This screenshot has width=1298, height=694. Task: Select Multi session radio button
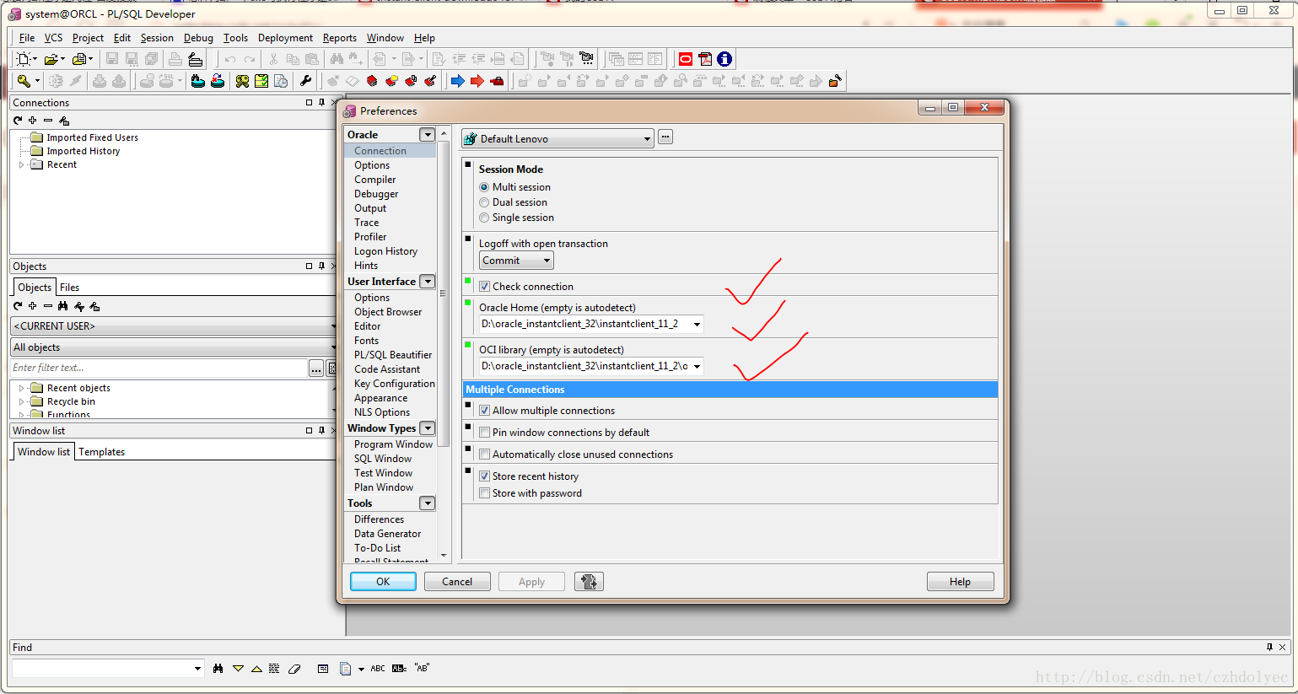pos(484,187)
